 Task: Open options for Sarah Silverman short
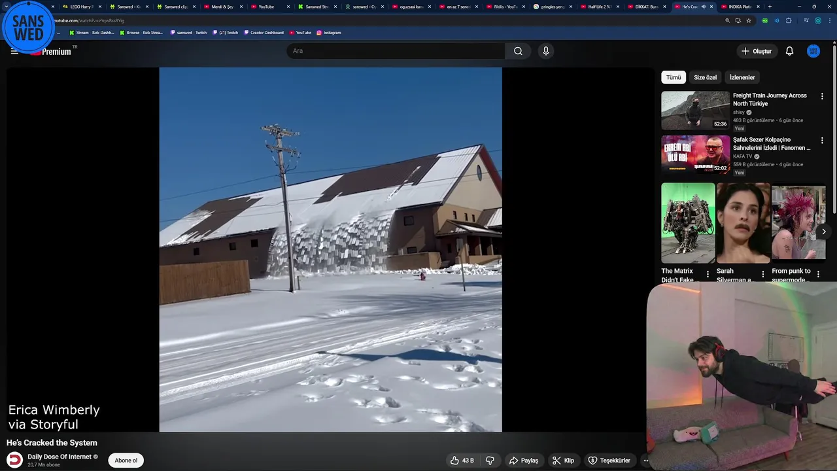point(762,275)
